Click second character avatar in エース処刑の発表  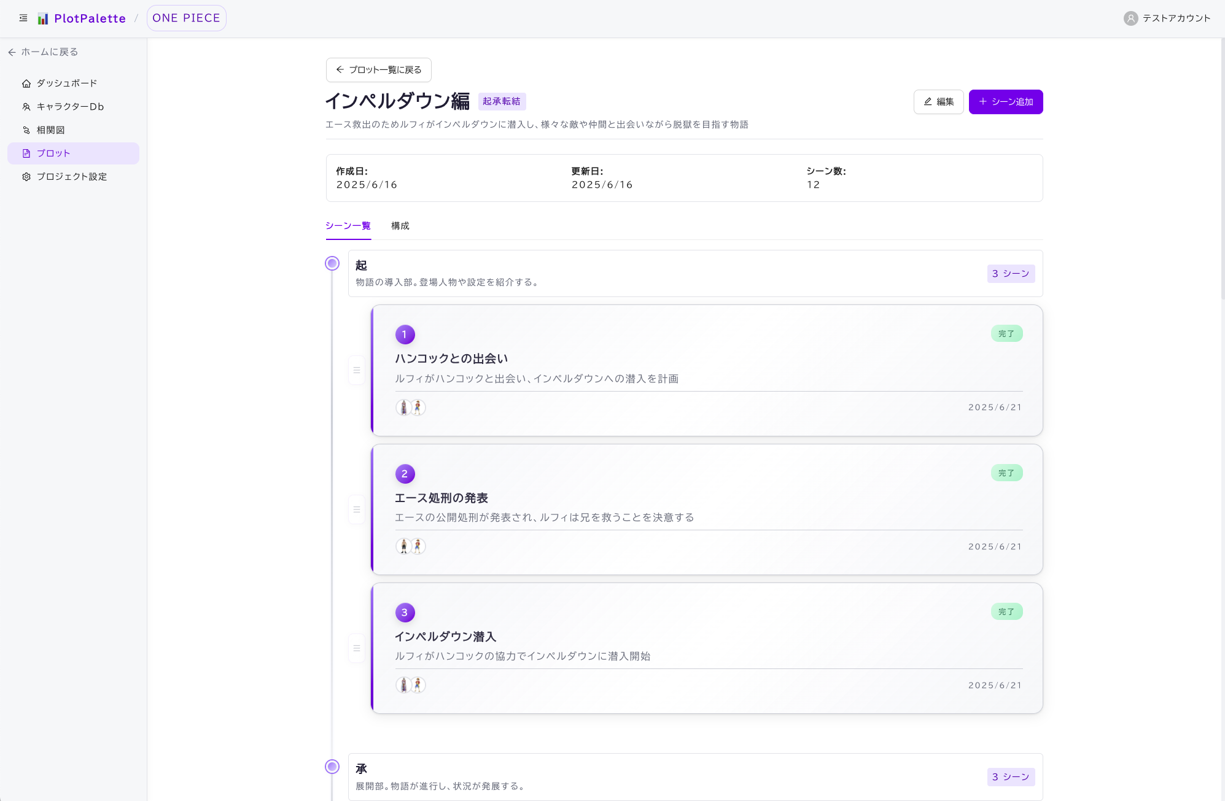pos(418,546)
